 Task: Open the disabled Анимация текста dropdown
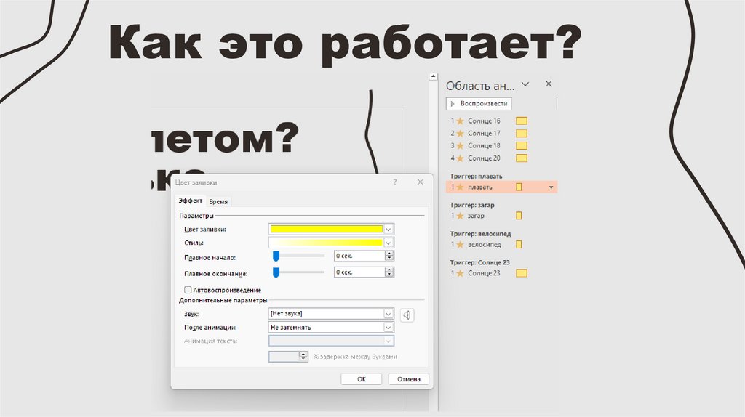click(389, 341)
